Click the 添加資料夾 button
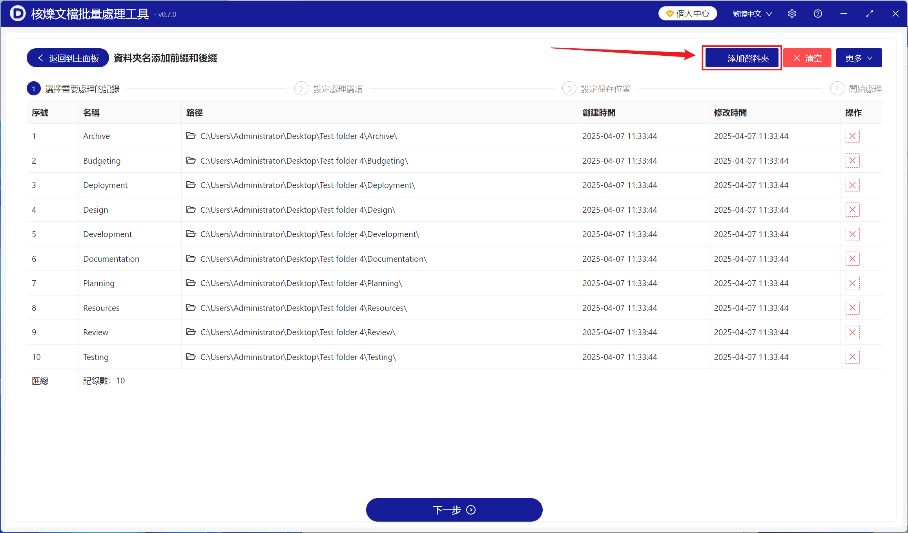Viewport: 908px width, 533px height. tap(742, 58)
